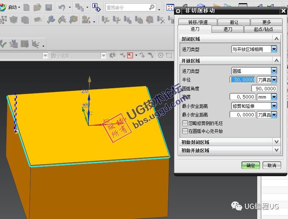288x219 pixels.
Task: Click the 确定 confirm button
Action: click(x=250, y=165)
